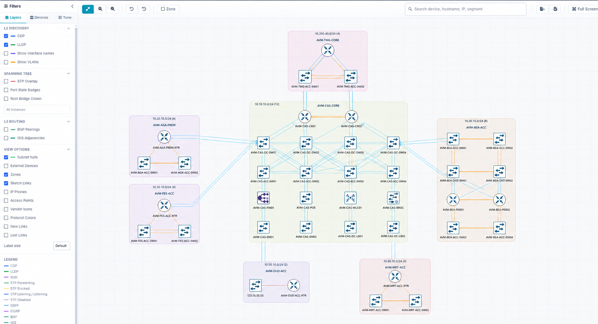Select the AVM-CAS-CR02 router
This screenshot has height=324, width=598.
coord(351,117)
